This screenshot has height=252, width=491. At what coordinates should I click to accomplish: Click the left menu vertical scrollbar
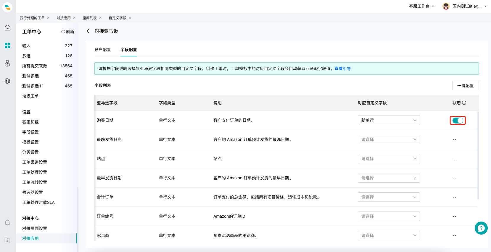(x=78, y=219)
